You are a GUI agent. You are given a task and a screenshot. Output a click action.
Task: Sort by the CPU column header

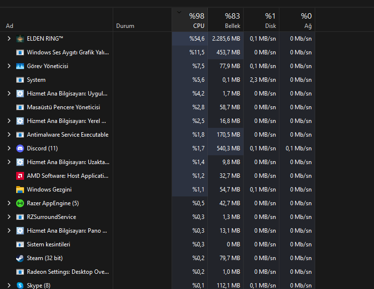point(190,20)
